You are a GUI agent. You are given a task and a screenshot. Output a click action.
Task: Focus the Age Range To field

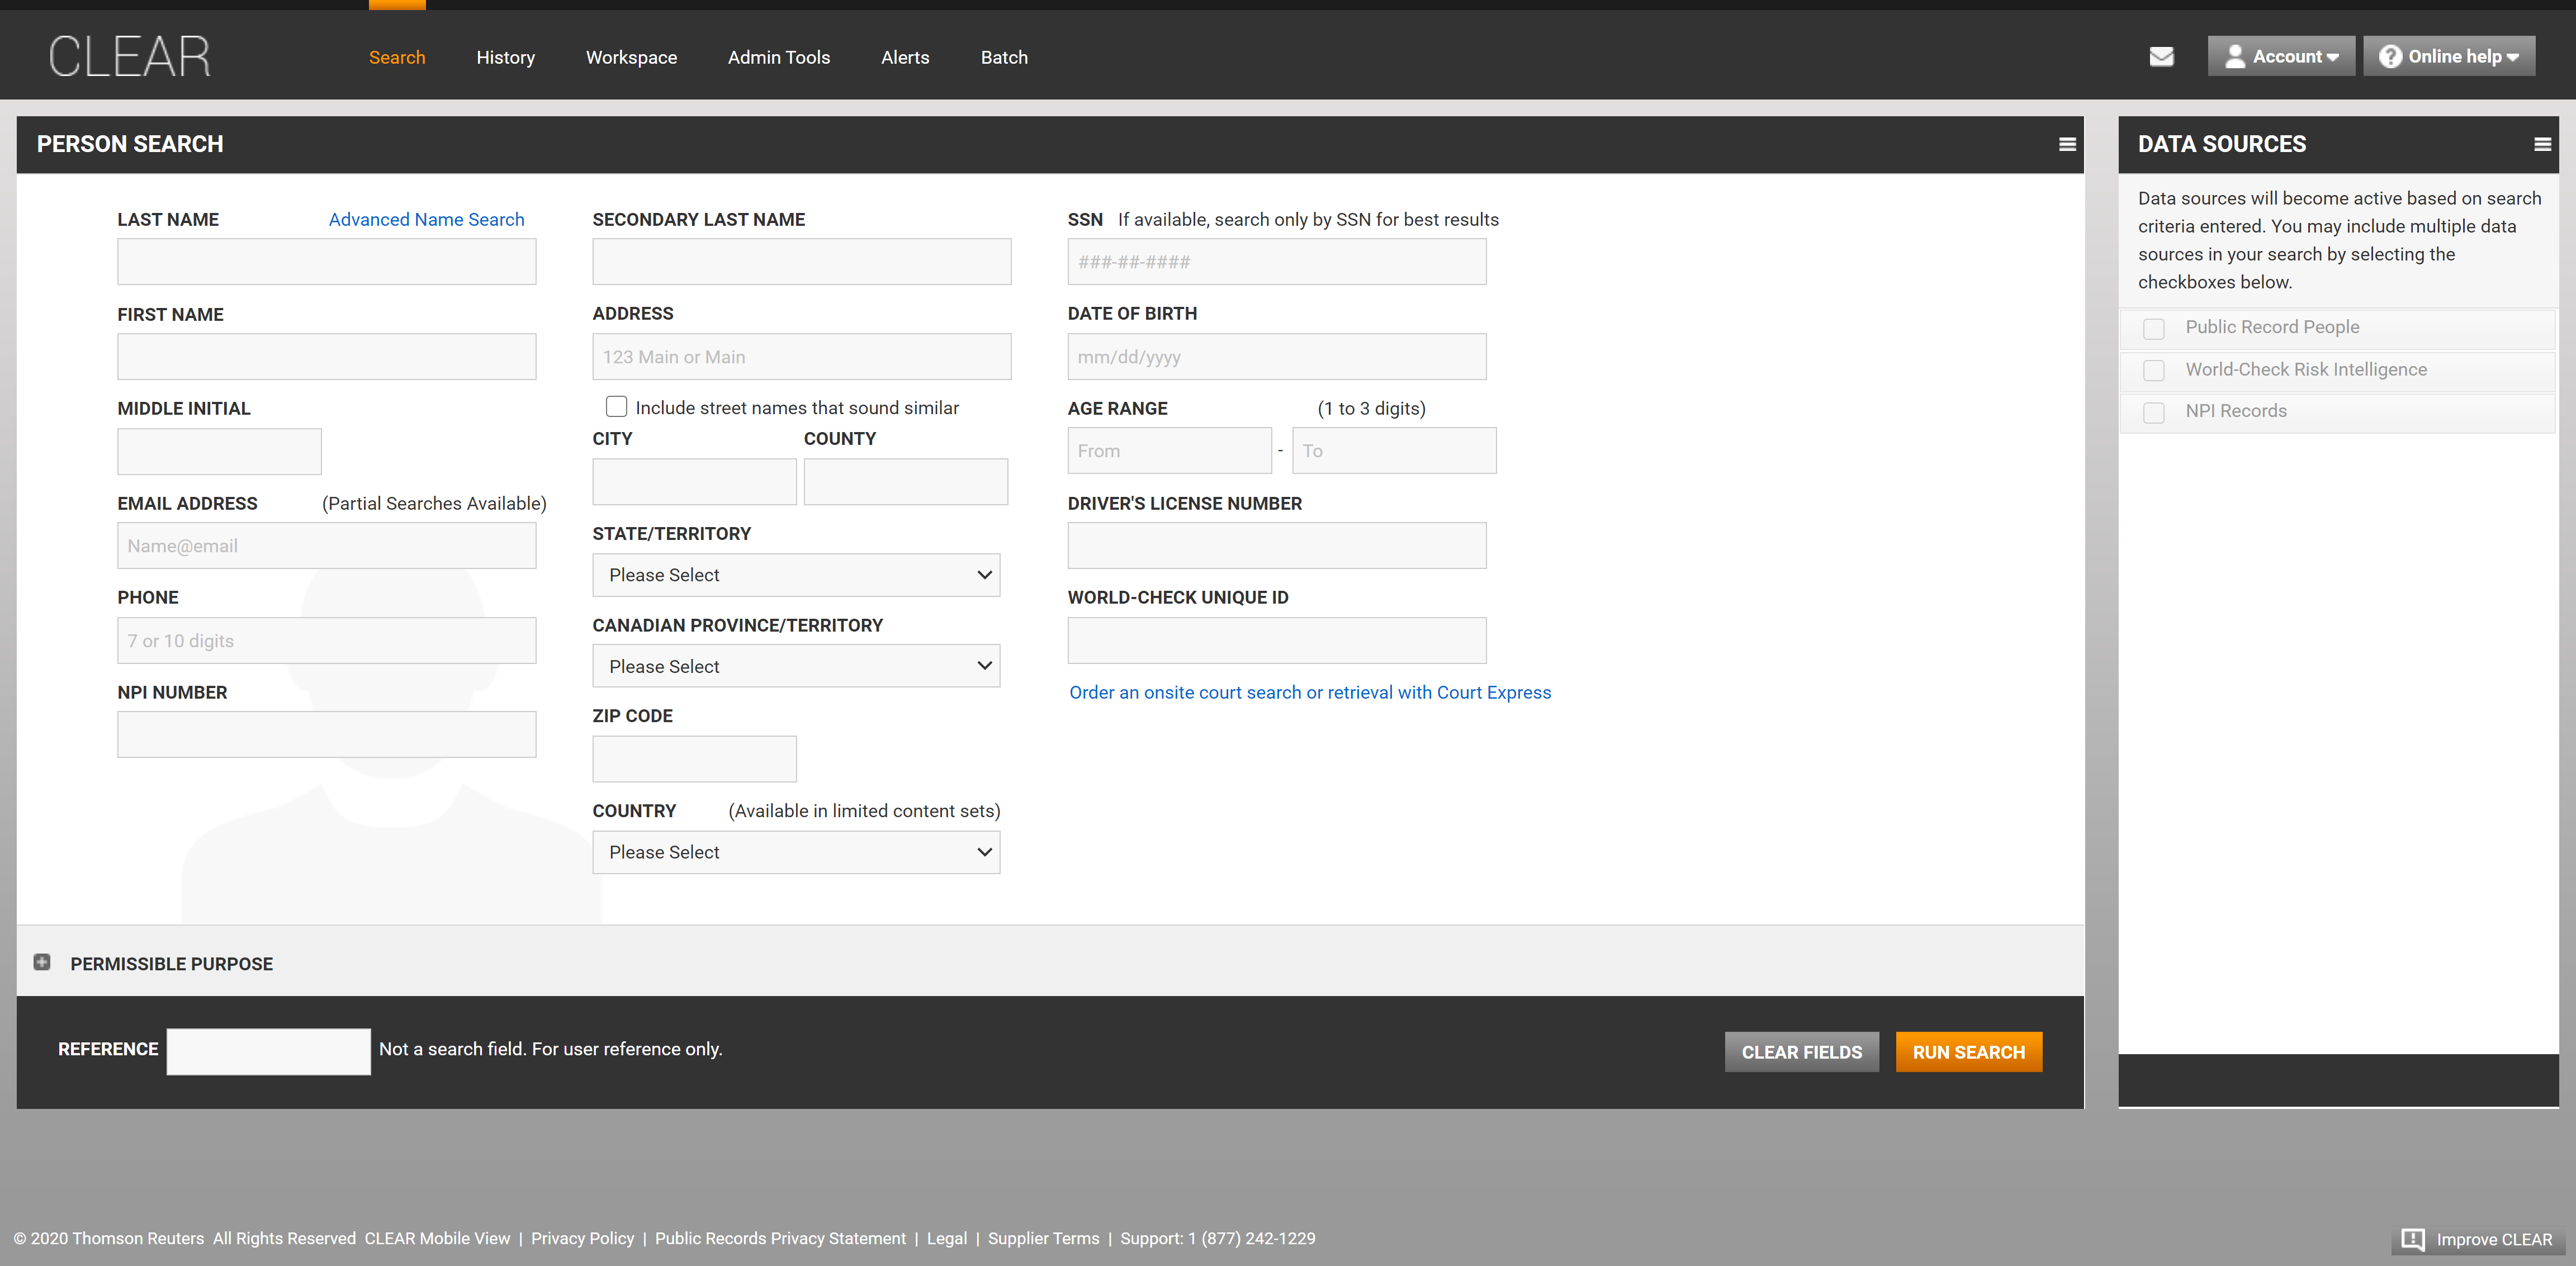1394,451
